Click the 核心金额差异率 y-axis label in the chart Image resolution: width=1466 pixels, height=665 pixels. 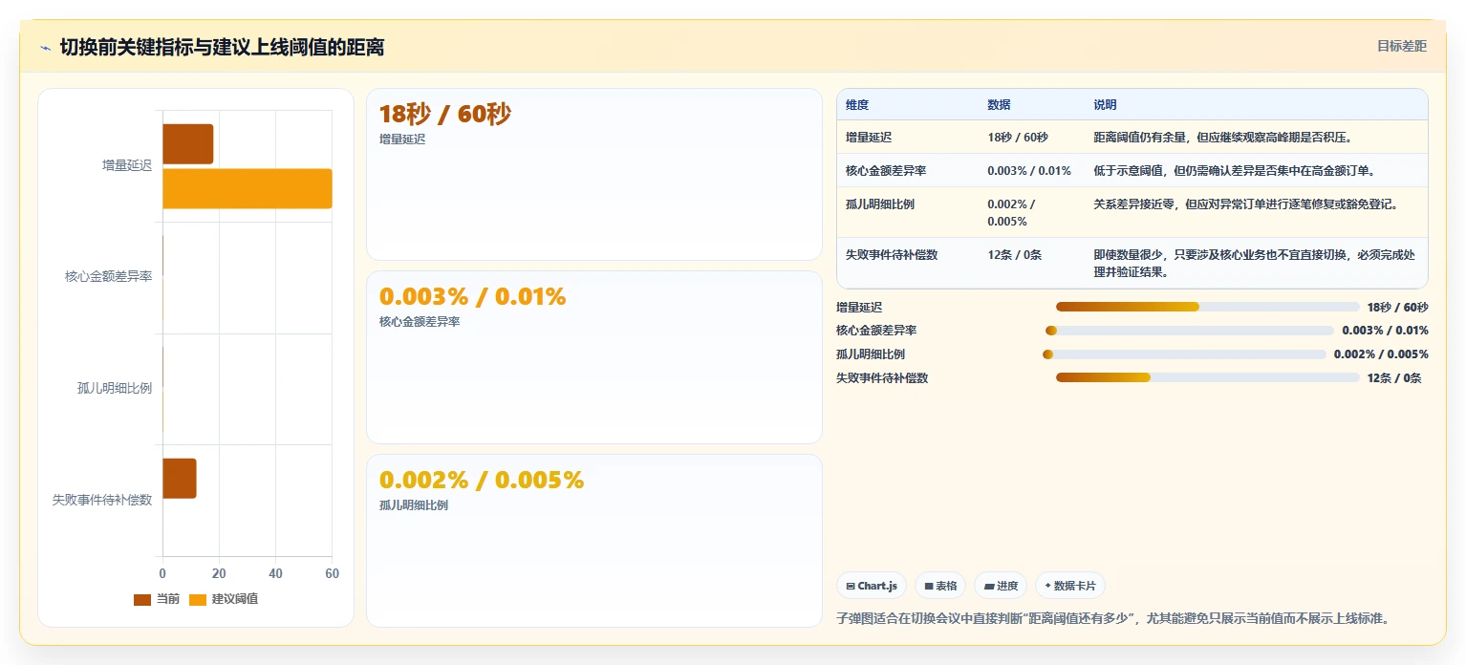tap(108, 277)
